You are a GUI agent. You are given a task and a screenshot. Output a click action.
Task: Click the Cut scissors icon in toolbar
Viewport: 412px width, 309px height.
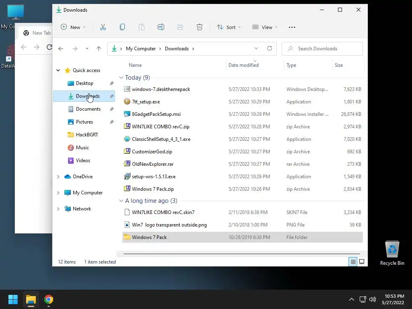pos(103,27)
